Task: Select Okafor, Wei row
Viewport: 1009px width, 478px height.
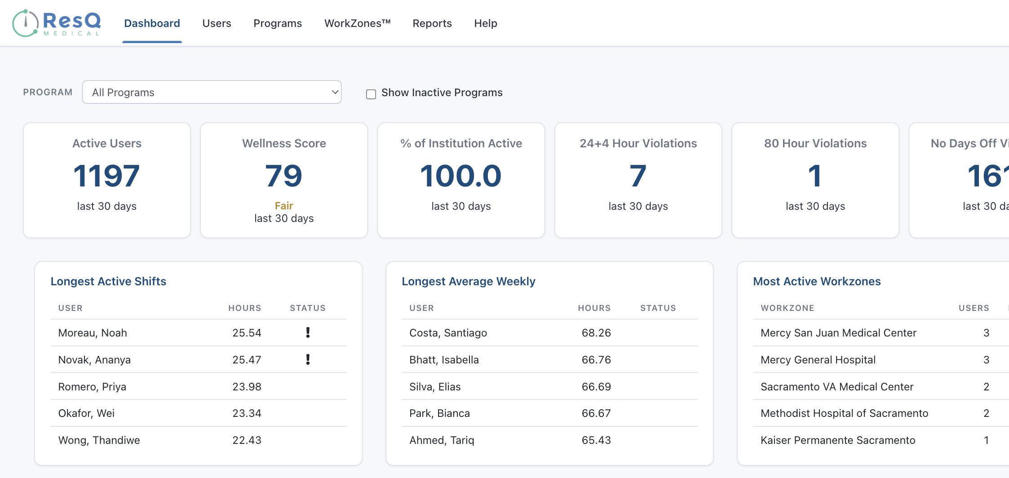Action: 199,413
